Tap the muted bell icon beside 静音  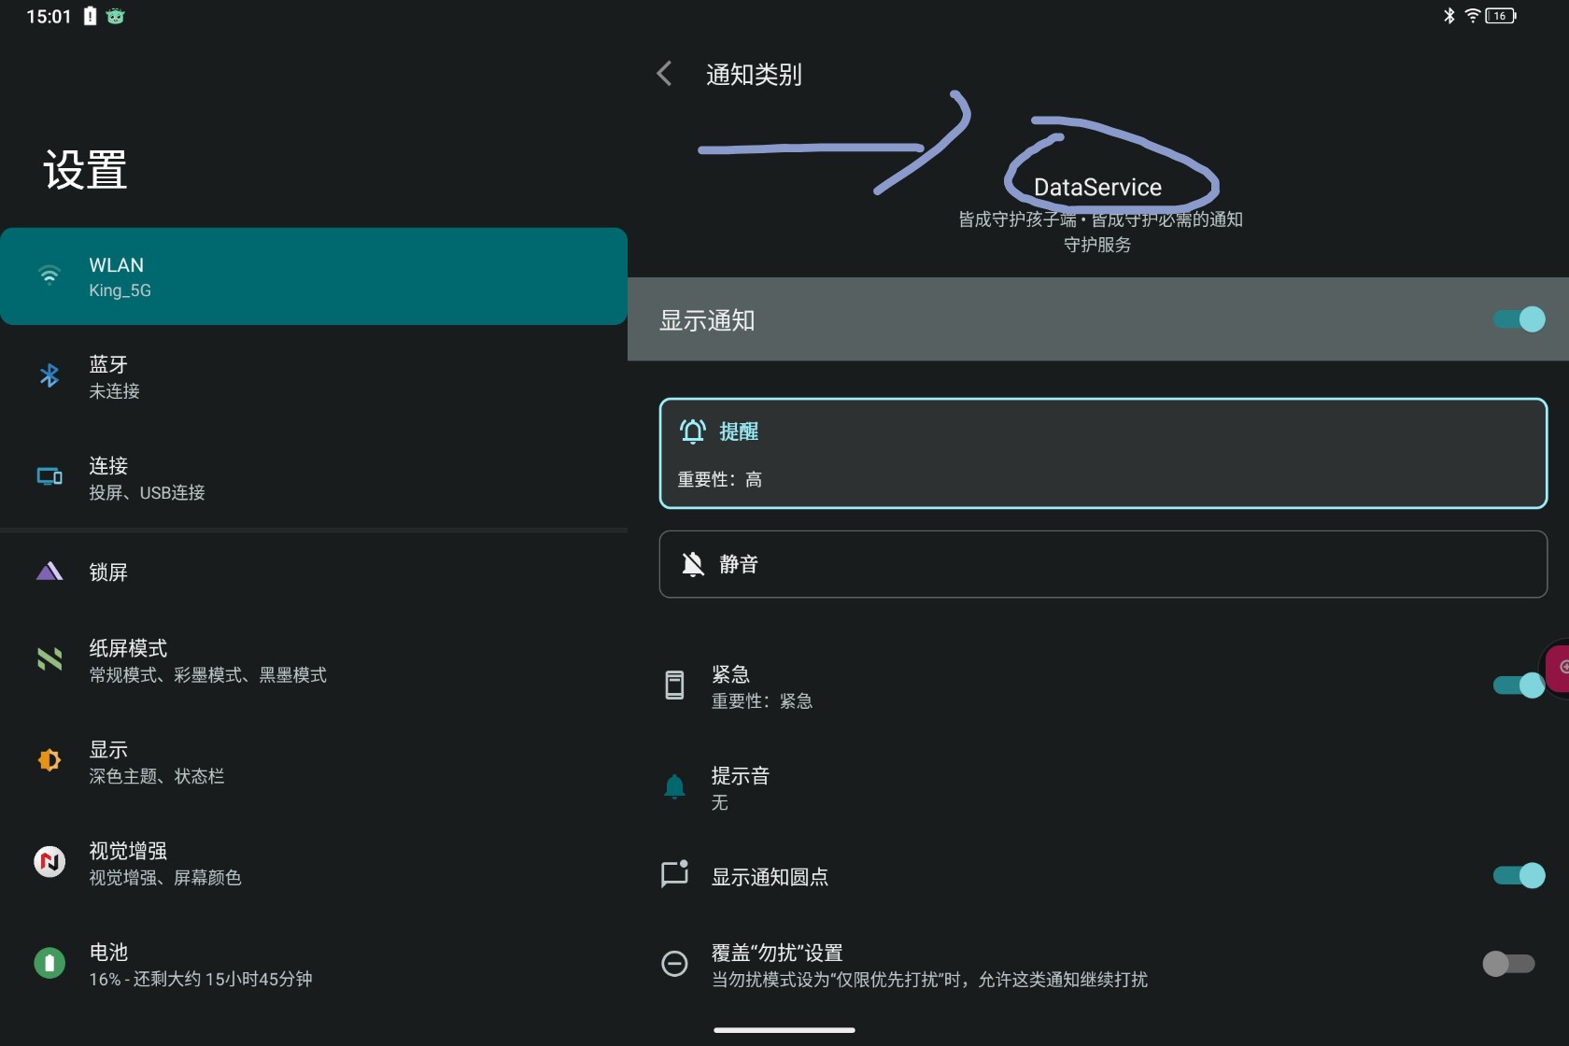pyautogui.click(x=693, y=564)
